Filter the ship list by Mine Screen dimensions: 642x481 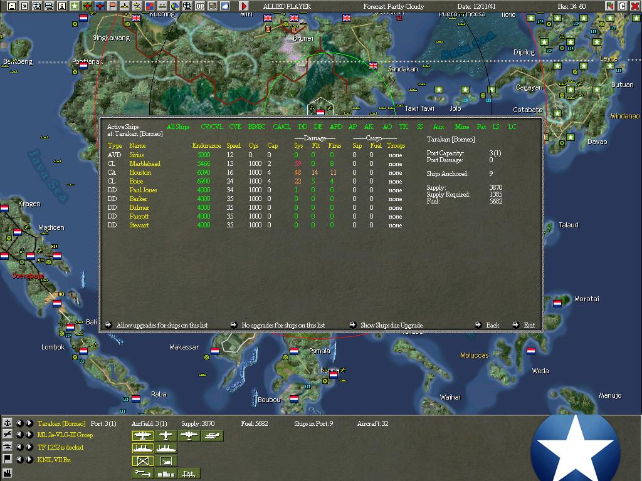click(x=462, y=127)
